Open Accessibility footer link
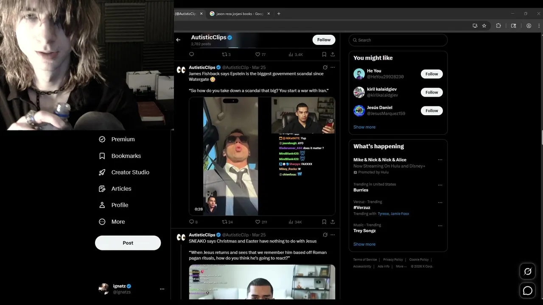 [x=362, y=266]
